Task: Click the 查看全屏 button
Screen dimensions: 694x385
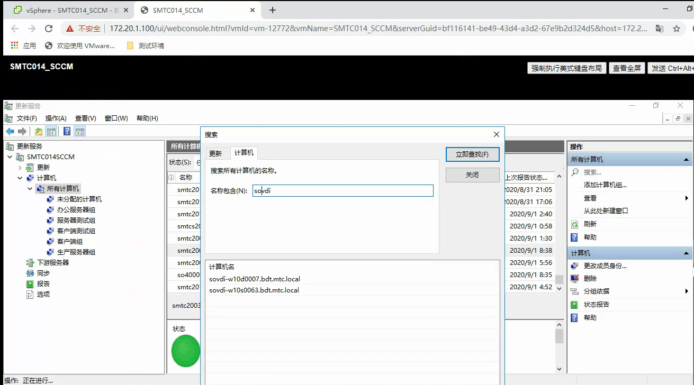Action: coord(627,68)
